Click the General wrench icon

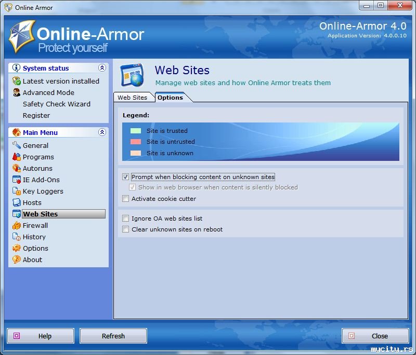tap(17, 145)
